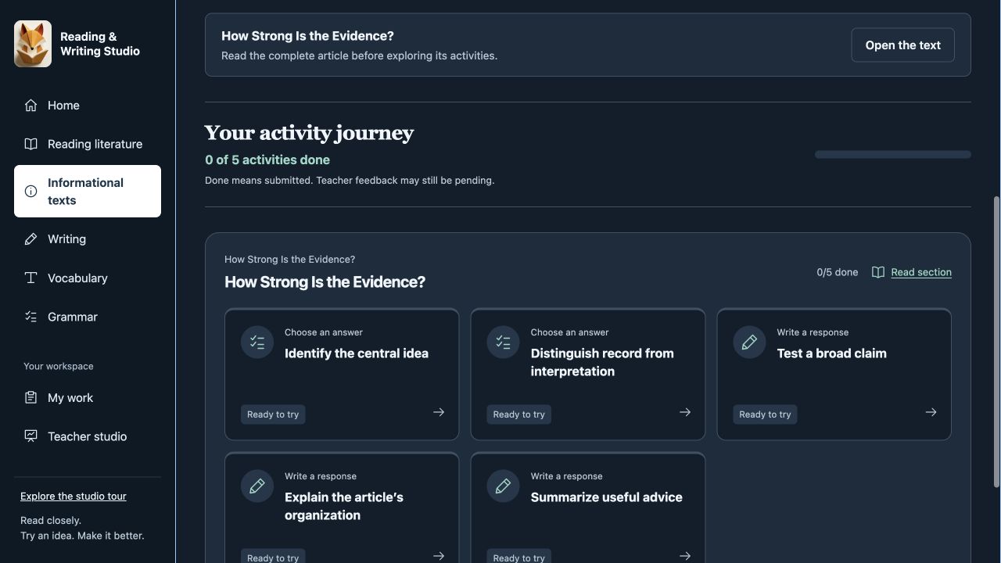Click the activity journey progress bar
The width and height of the screenshot is (1001, 563).
[x=893, y=155]
